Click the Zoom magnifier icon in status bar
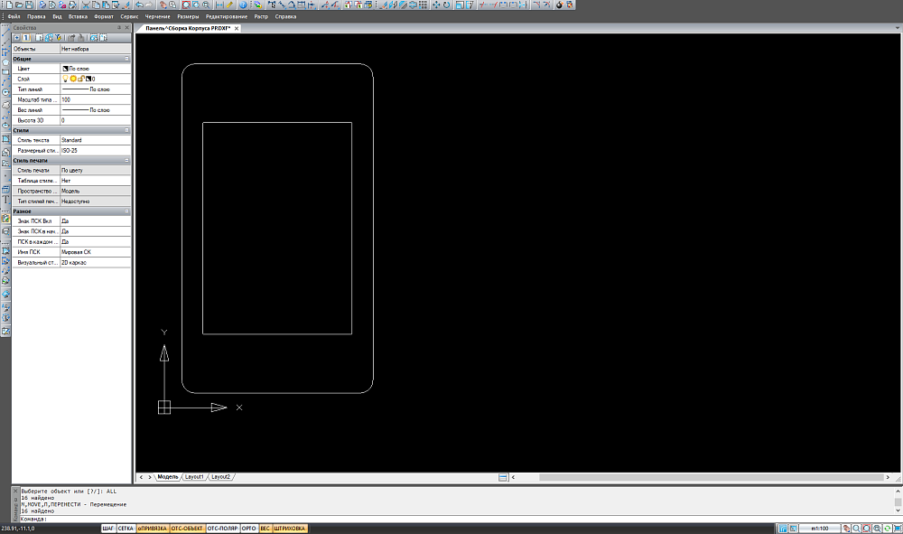 pyautogui.click(x=857, y=529)
